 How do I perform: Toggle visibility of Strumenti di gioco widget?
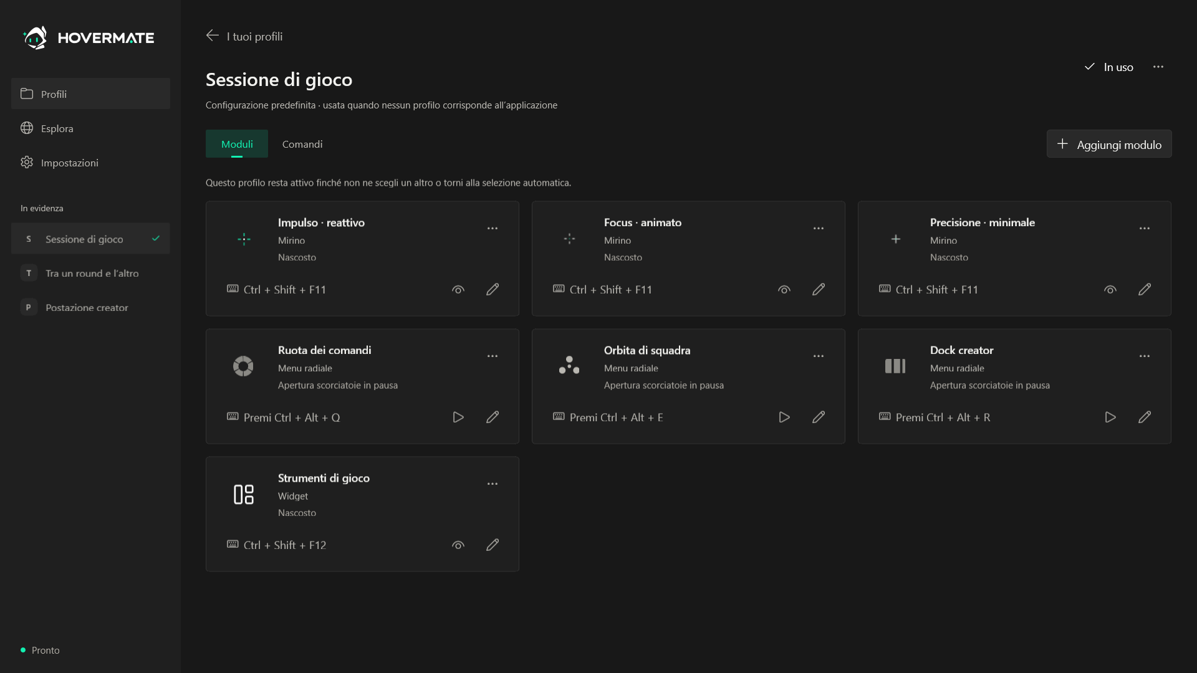click(458, 545)
